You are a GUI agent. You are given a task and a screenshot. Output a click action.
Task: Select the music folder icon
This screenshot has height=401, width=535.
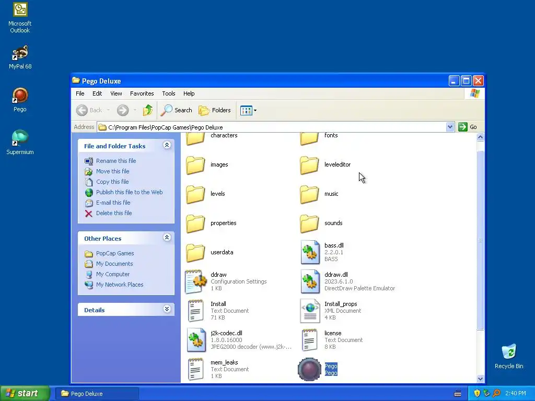(309, 194)
